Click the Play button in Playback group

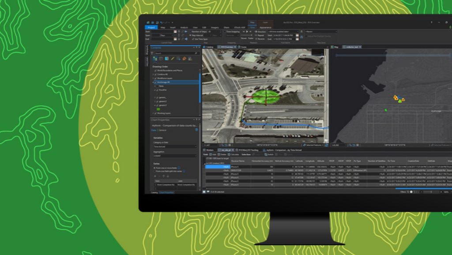(x=247, y=32)
